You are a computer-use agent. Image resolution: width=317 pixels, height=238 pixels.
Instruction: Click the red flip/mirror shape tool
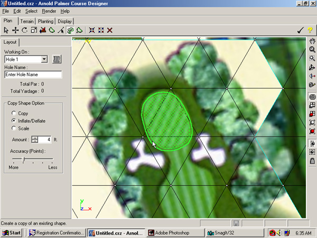coord(43,30)
